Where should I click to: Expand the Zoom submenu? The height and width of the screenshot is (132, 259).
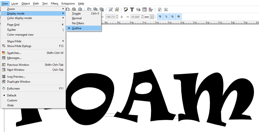point(33,9)
